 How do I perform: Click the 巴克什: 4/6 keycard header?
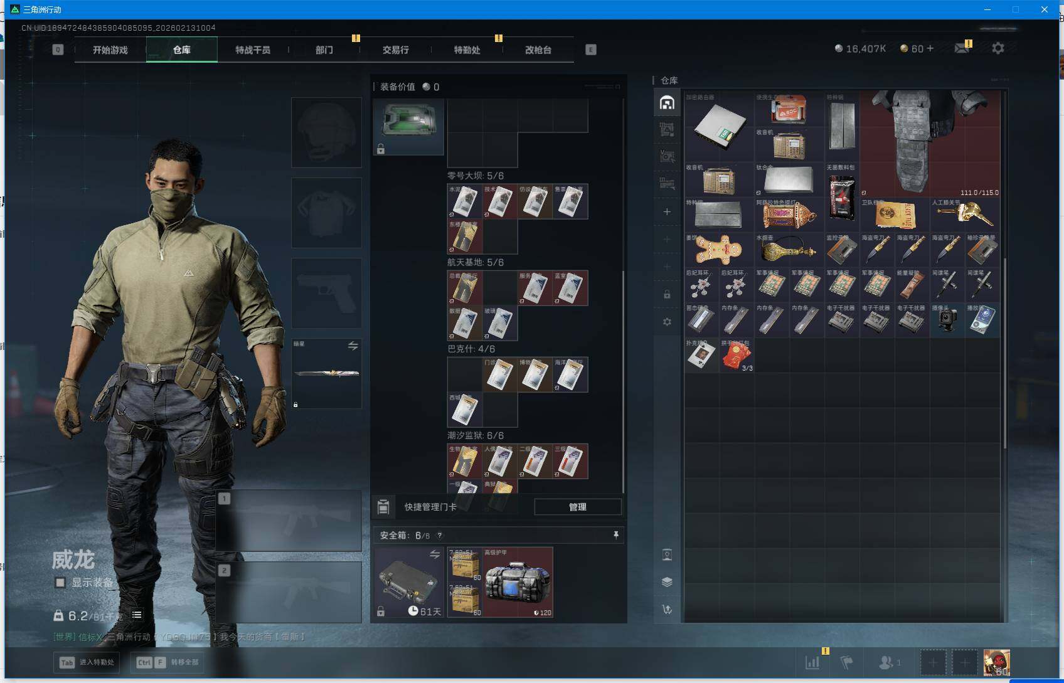coord(471,349)
